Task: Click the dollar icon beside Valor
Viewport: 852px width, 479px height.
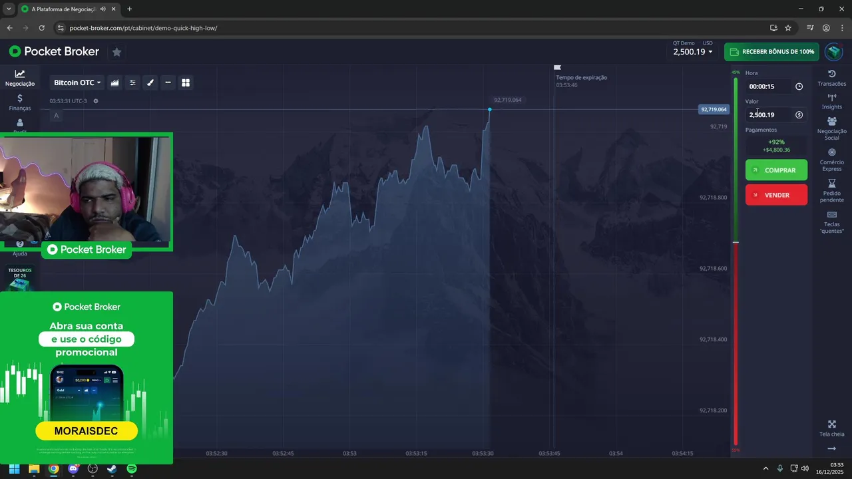Action: point(799,115)
